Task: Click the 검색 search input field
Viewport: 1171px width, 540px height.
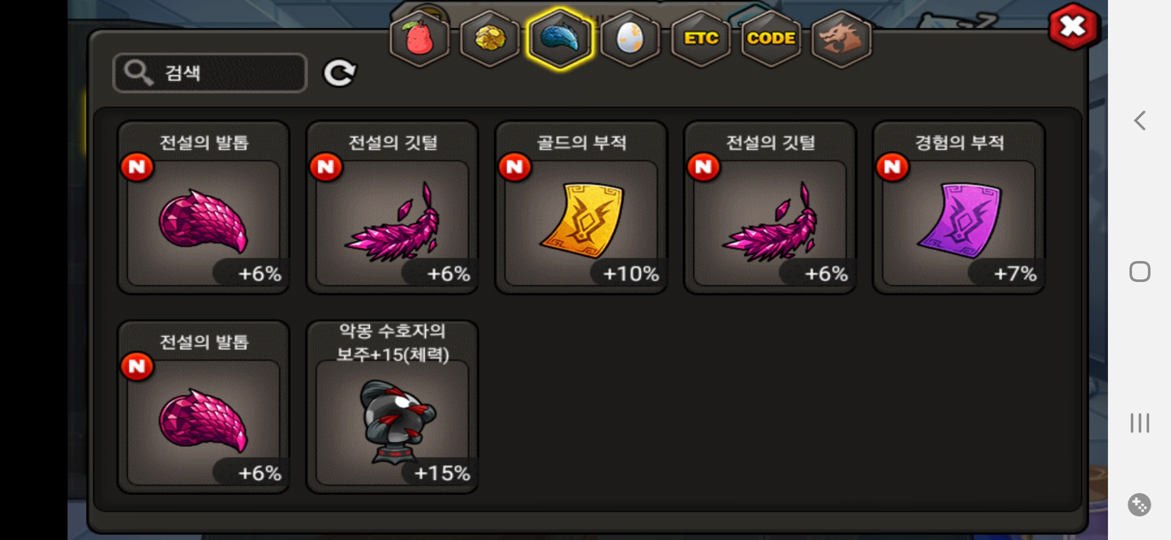Action: click(210, 73)
